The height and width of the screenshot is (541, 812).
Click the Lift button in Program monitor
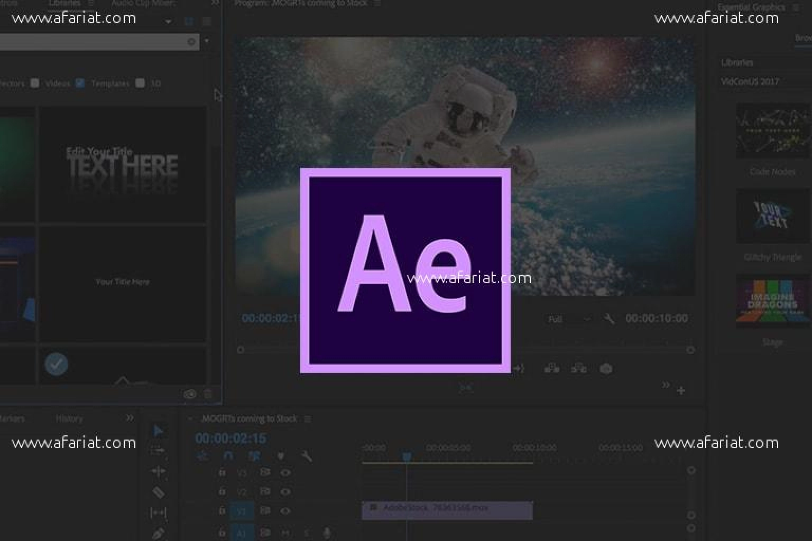click(552, 368)
